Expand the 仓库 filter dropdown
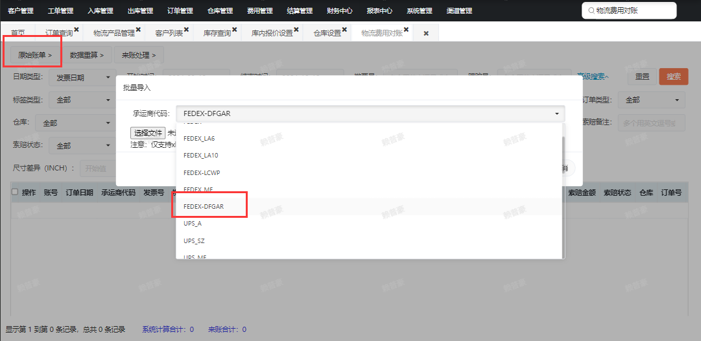The width and height of the screenshot is (701, 341). [76, 123]
